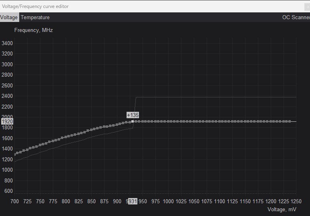Open the OC Scanner
310x216 pixels.
tap(296, 17)
